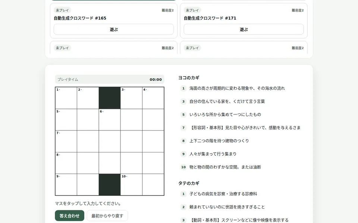
Task: Select crossword cell numbered 6
Action: 110,120
